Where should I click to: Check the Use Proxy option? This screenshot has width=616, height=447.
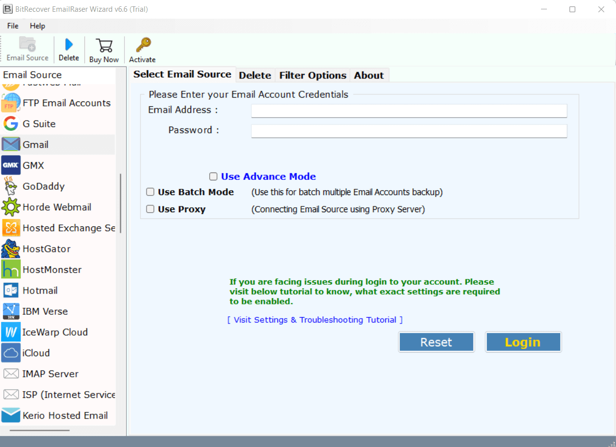point(150,209)
